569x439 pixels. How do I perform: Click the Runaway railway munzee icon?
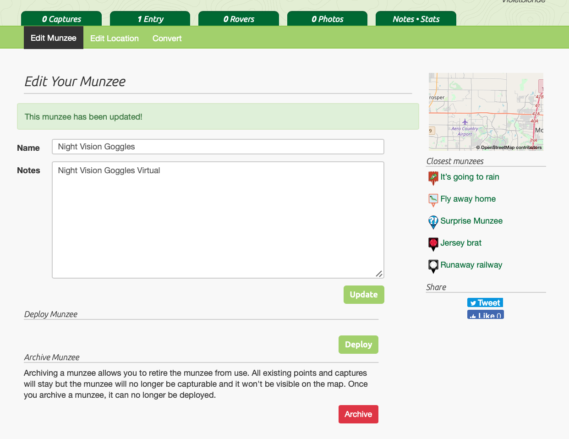pos(433,266)
